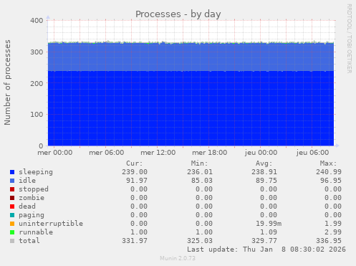Click the 'Max:' column header

pos(329,163)
